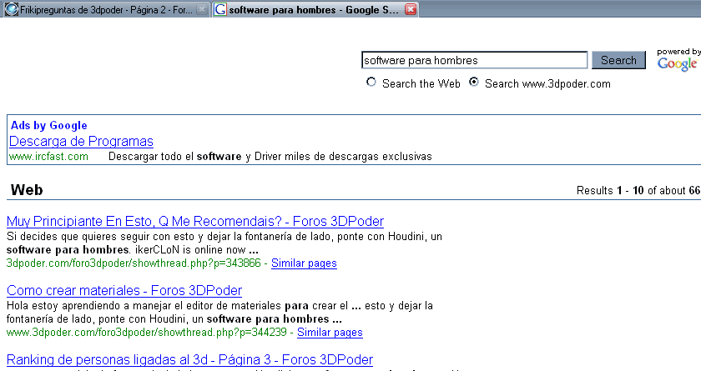Image resolution: width=701 pixels, height=371 pixels.
Task: Open the Descarga de Programas ad link
Action: click(82, 141)
